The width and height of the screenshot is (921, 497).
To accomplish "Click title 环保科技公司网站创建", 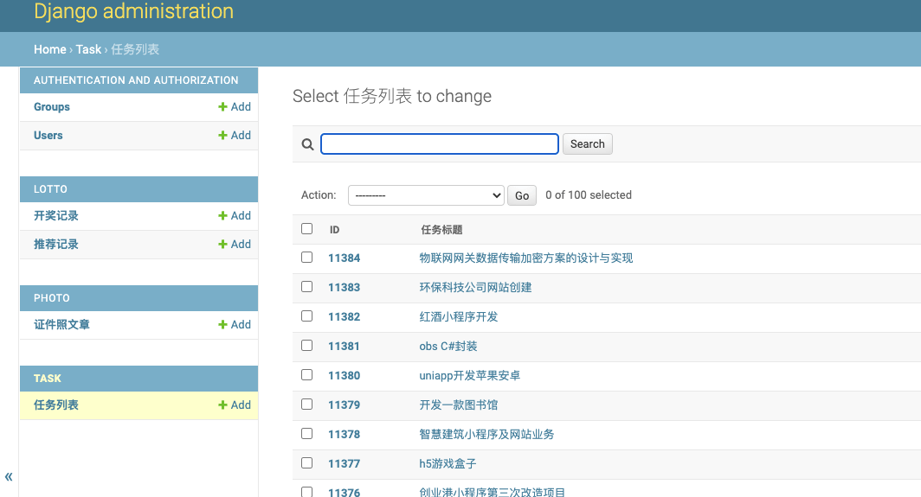I will click(475, 288).
